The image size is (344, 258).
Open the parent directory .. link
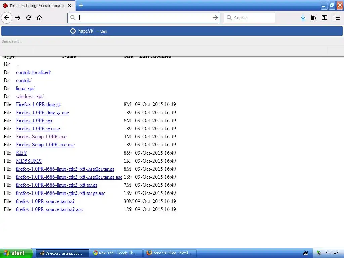tap(17, 64)
